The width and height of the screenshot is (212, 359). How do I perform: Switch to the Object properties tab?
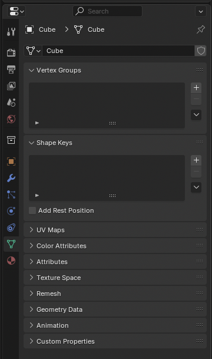click(11, 162)
